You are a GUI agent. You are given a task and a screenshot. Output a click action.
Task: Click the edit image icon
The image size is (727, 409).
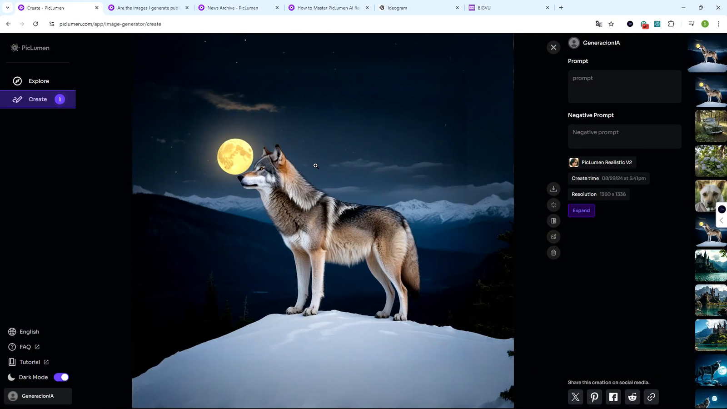point(553,237)
